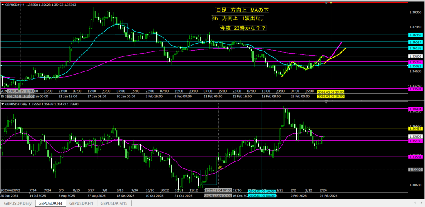425x207 pixels.
Task: Select the yellow 1.36454 price label on Daily
Action: [x=415, y=129]
